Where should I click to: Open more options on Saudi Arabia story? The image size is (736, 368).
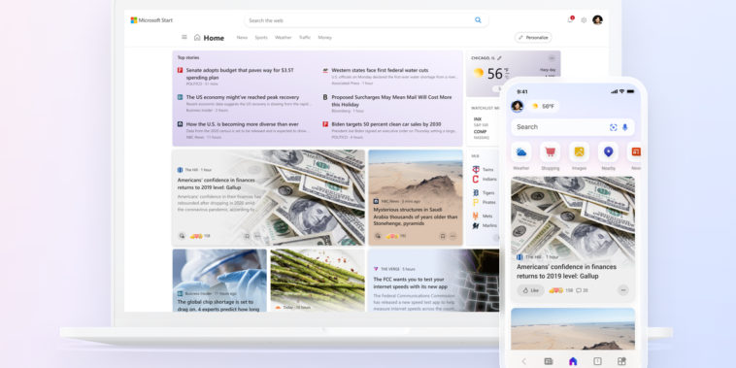click(452, 236)
